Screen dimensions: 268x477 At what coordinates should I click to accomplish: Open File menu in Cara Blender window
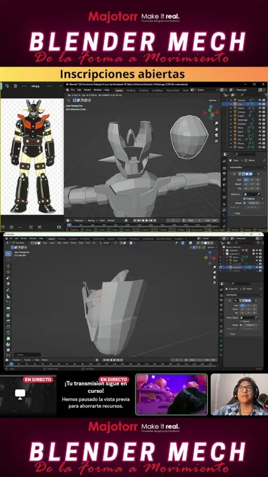73,90
